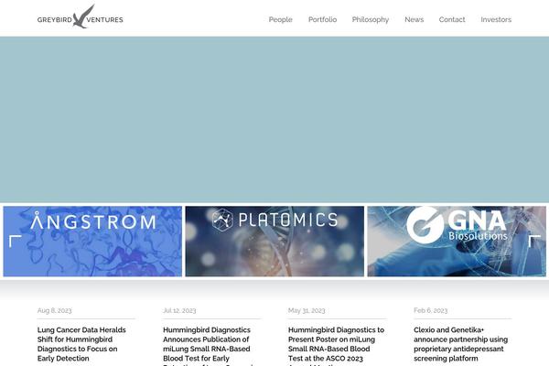Navigate to News
This screenshot has width=549, height=366.
[414, 19]
